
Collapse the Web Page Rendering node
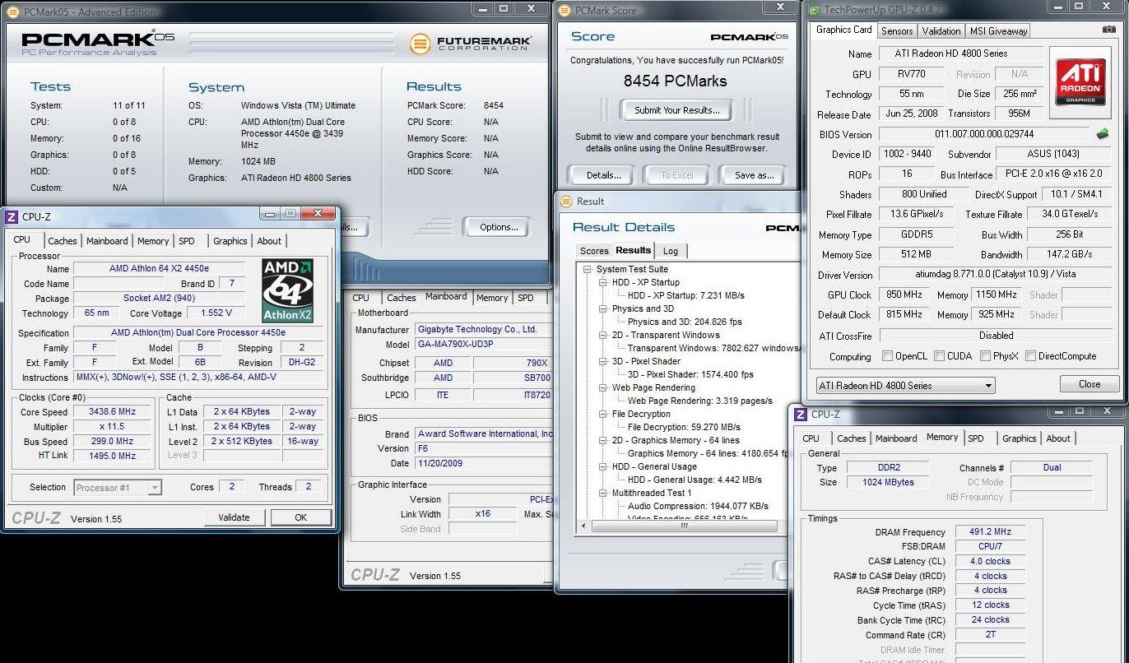pyautogui.click(x=602, y=387)
